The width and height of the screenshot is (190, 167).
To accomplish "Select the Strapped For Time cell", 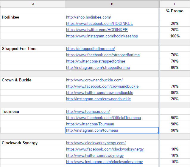I will point(33,48).
